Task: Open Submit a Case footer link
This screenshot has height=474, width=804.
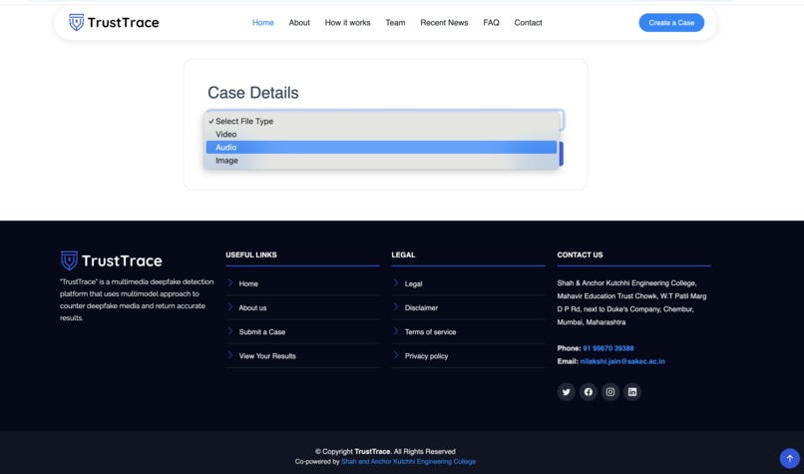Action: click(x=262, y=332)
